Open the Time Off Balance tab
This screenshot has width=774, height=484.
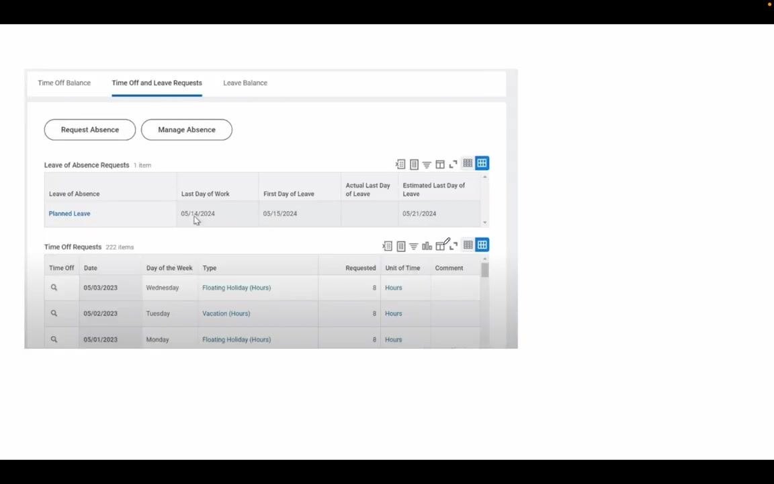tap(64, 83)
